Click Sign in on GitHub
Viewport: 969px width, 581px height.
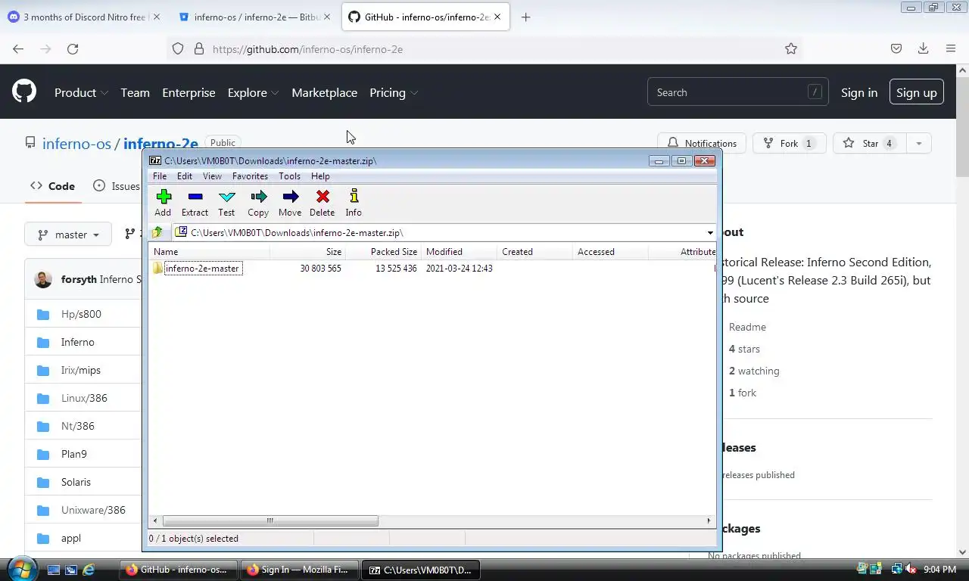point(859,92)
